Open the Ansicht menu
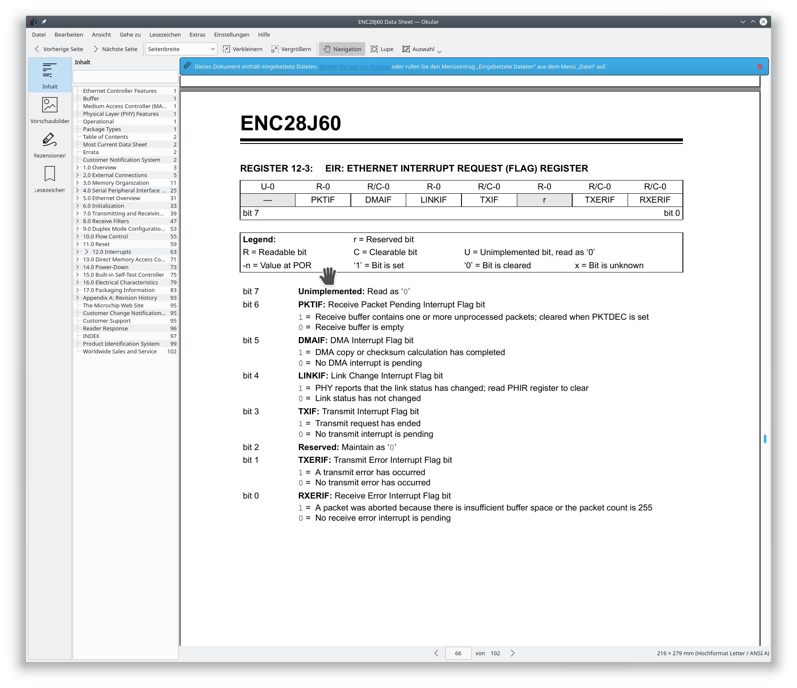This screenshot has height=688, width=797. tap(101, 34)
